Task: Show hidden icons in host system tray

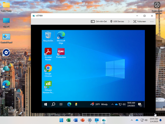Action: point(132,120)
